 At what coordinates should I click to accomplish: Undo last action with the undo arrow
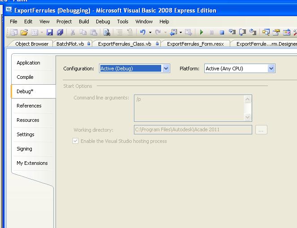142,32
